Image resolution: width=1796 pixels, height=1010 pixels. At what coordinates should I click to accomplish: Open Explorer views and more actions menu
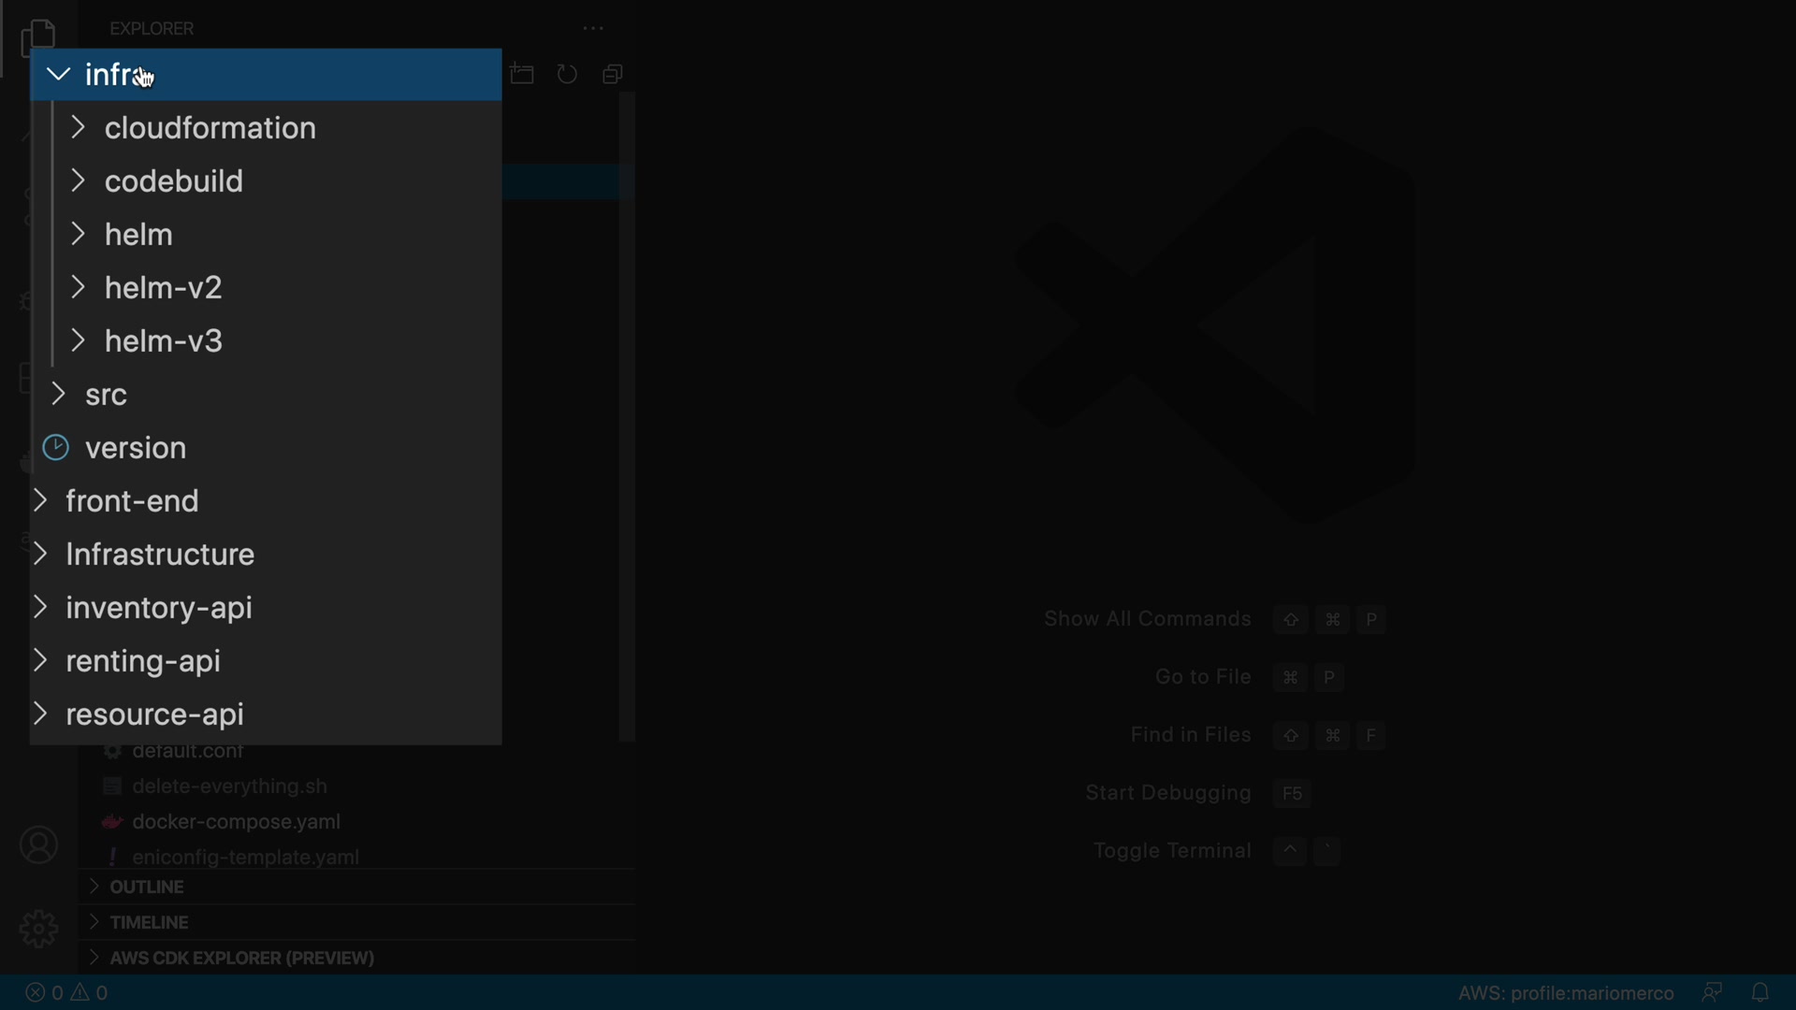593,28
